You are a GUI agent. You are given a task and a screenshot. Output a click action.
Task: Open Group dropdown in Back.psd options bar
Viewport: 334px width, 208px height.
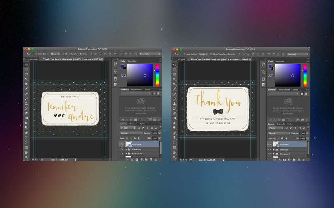pos(55,54)
